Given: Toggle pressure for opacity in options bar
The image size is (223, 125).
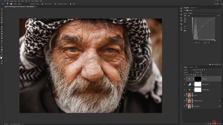Looking at the screenshot, I should [43, 4].
